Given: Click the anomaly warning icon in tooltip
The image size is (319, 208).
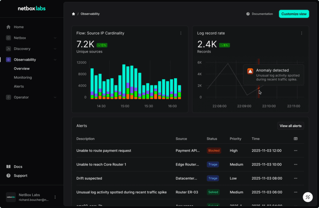Looking at the screenshot, I should coord(250,71).
